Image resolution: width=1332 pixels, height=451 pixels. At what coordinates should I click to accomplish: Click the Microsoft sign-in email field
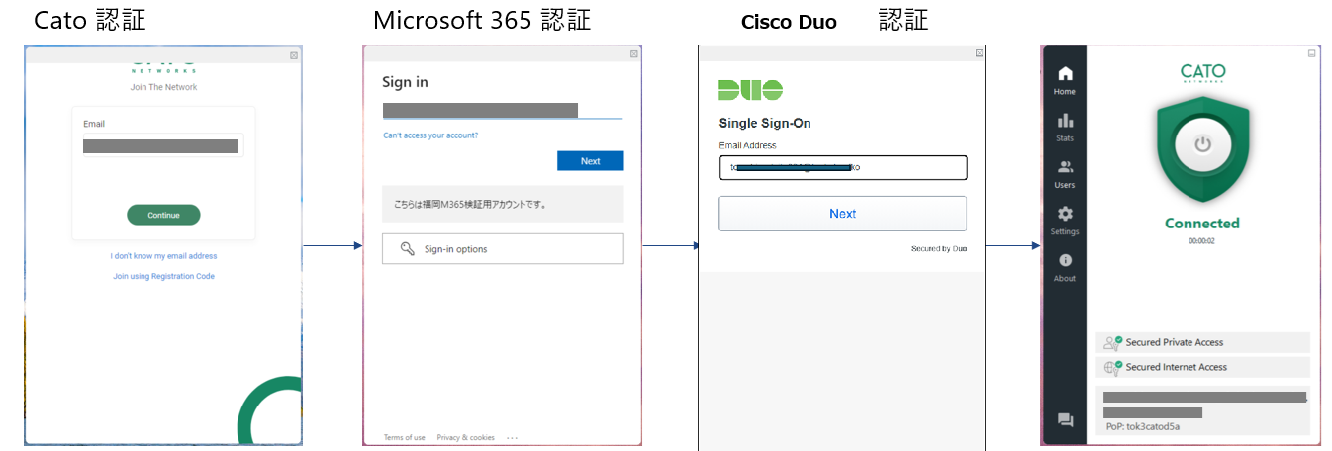coord(503,110)
